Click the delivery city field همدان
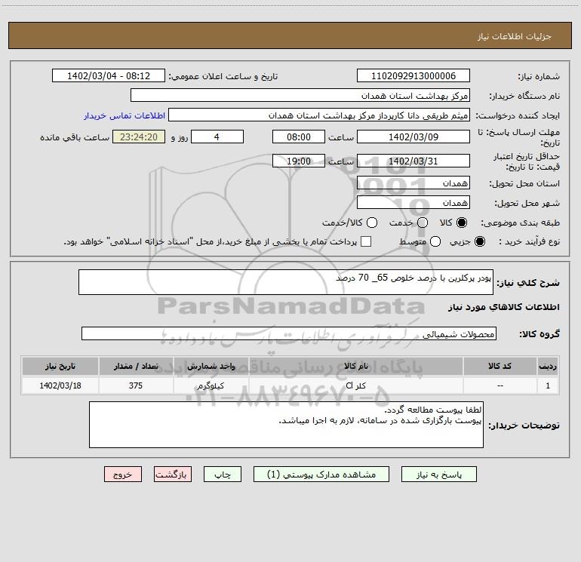 [413, 202]
